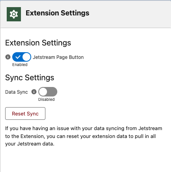Click the Jetstream Page Button label
Image resolution: width=171 pixels, height=172 pixels.
[x=58, y=57]
